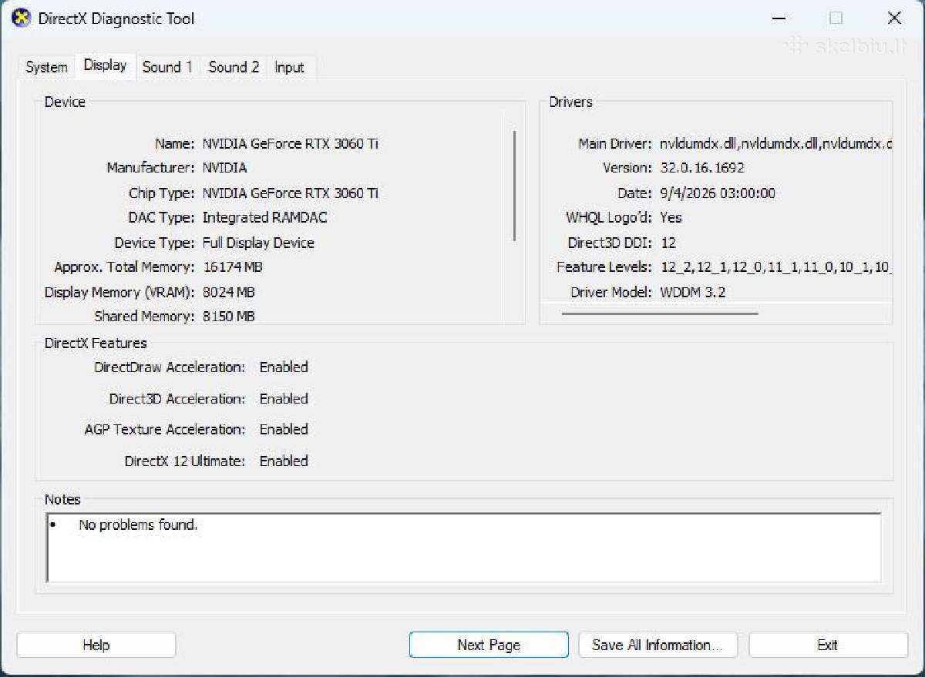Click the 8024 MB VRAM value
Image resolution: width=925 pixels, height=677 pixels.
228,293
